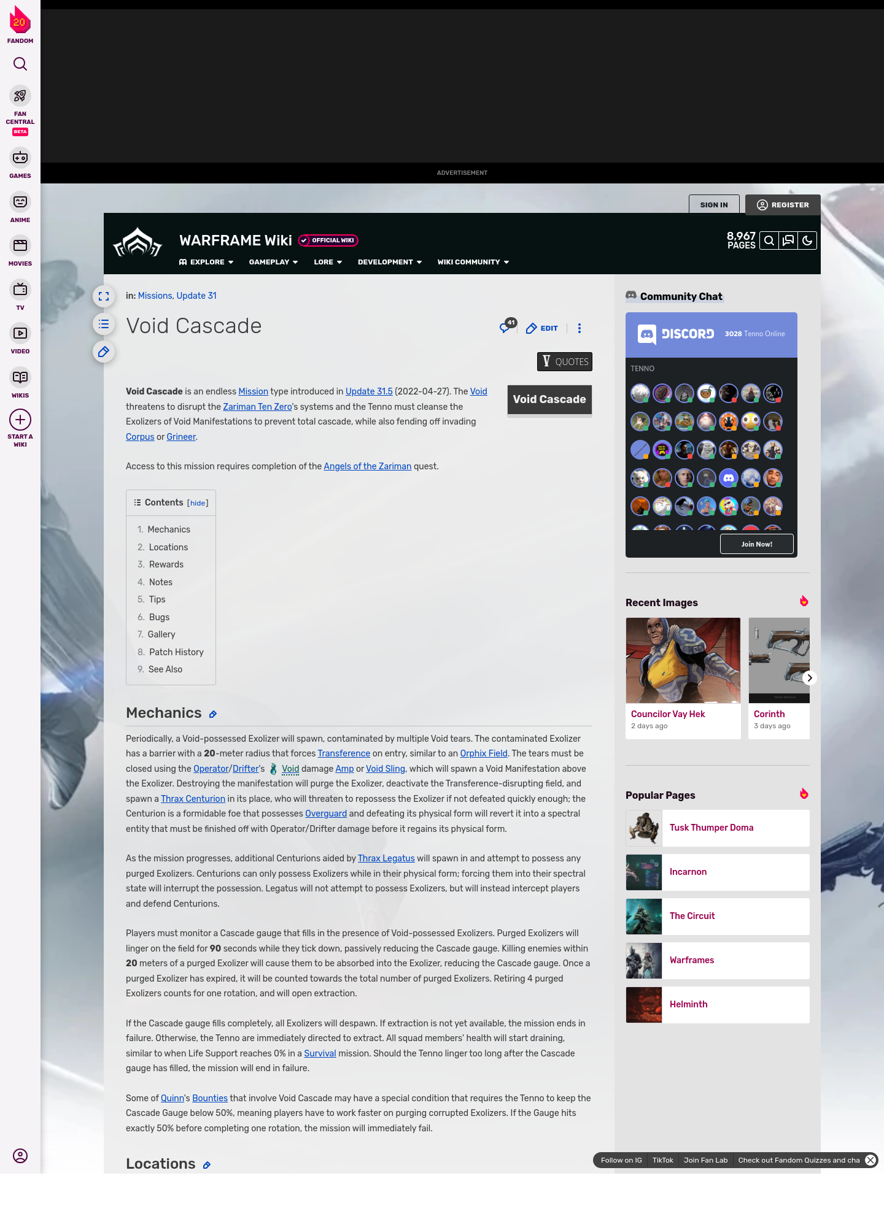Click the page Edit button
Viewport: 884px width, 1227px height.
coord(542,328)
